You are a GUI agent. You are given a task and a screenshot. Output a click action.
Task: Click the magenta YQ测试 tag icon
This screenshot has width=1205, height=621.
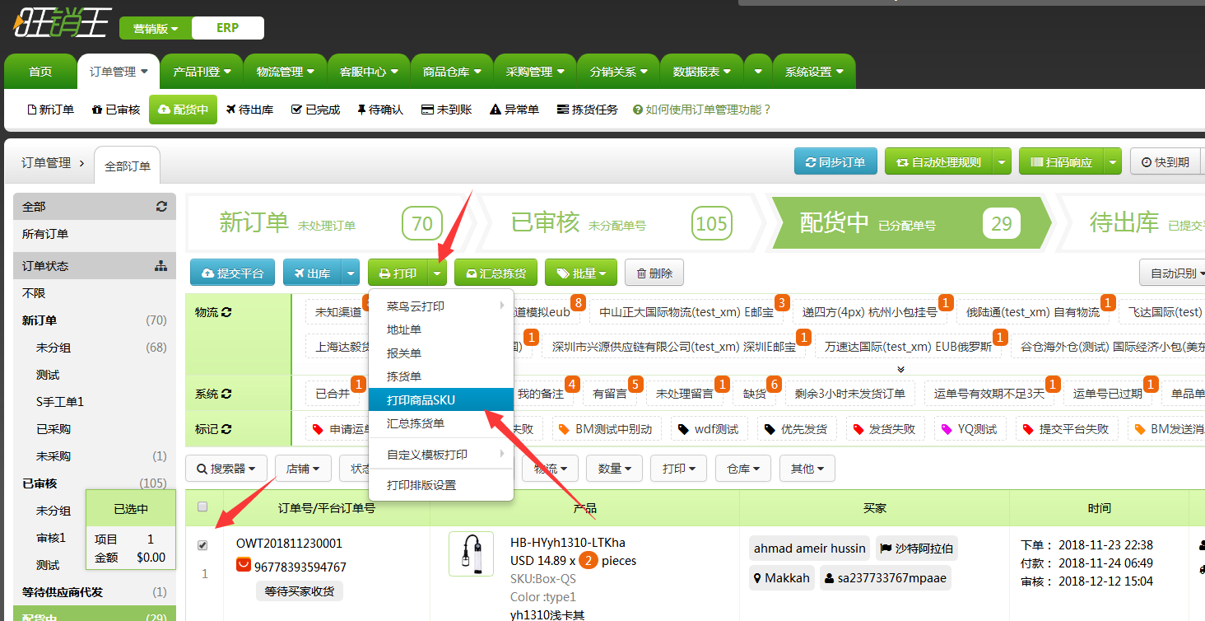(947, 429)
